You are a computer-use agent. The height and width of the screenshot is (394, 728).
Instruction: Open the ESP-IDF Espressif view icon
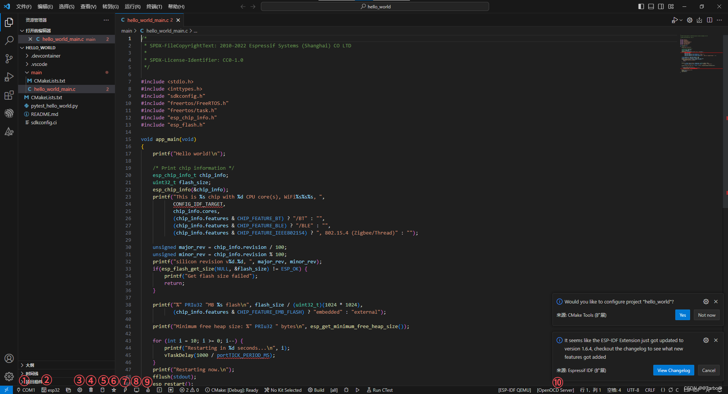pyautogui.click(x=9, y=113)
